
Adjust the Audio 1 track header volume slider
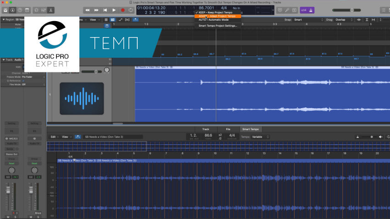(x=91, y=71)
